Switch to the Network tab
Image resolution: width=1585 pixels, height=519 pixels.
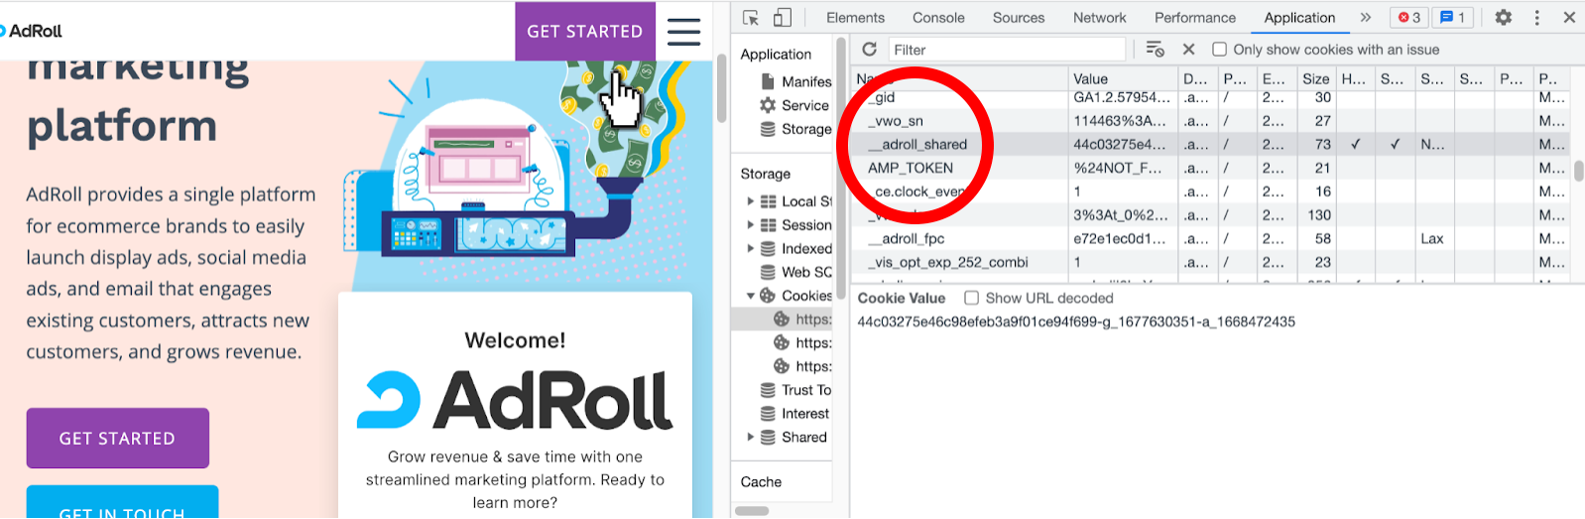[1099, 18]
